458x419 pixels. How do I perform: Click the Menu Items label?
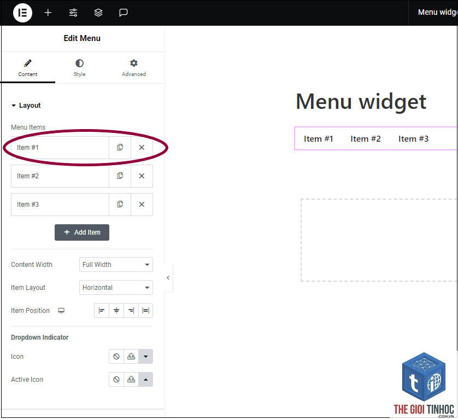click(28, 127)
